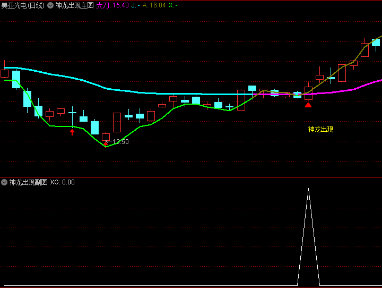The image size is (382, 288).
Task: Click the red arrow under the doji candle
Action: pos(72,132)
